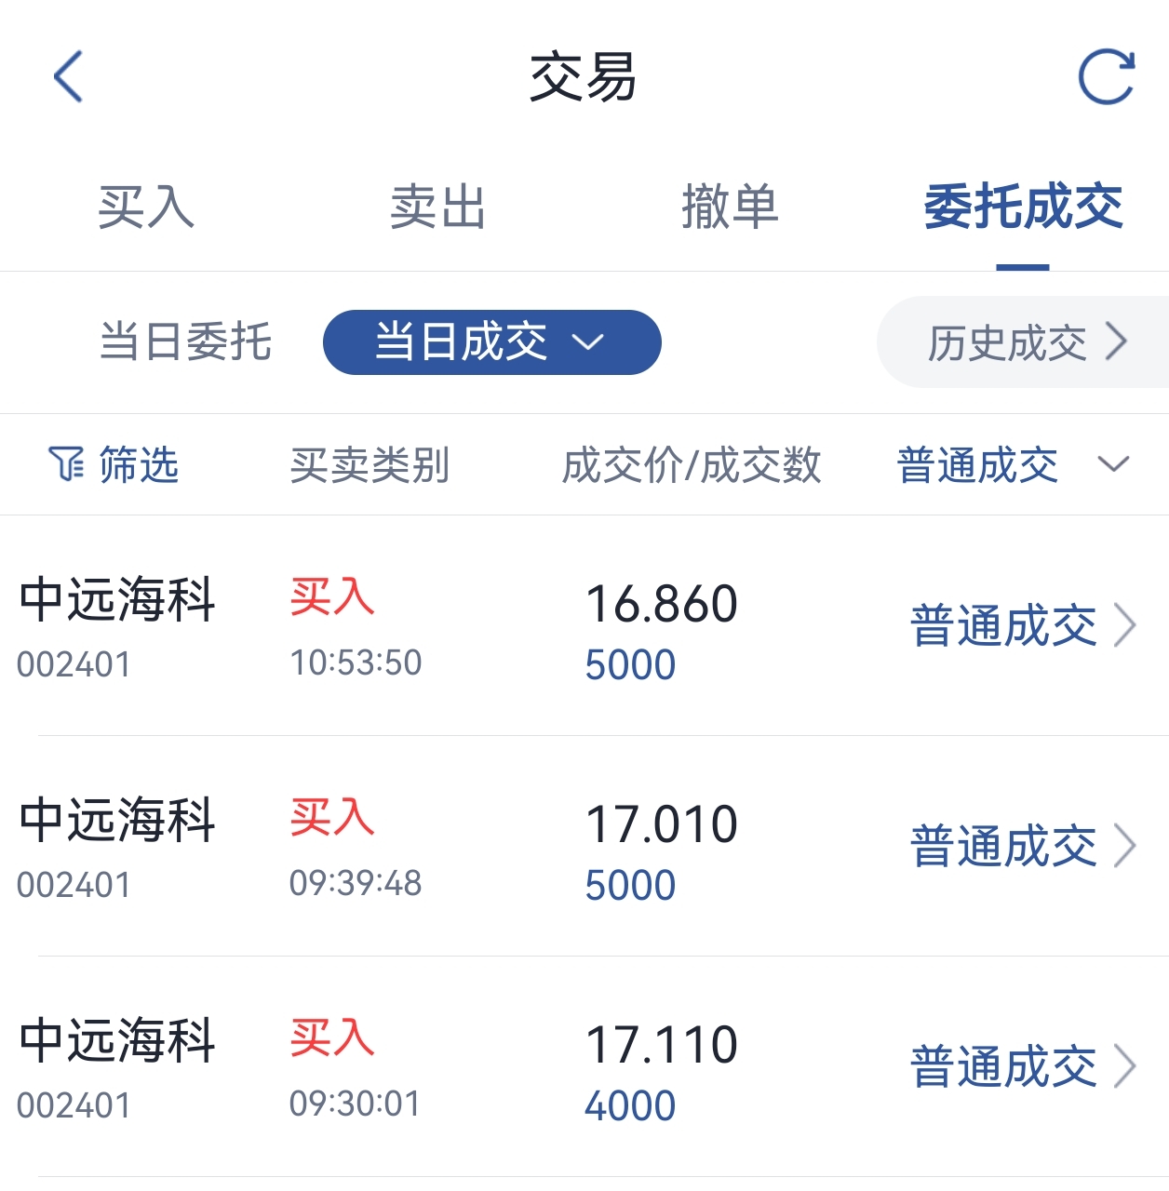The width and height of the screenshot is (1169, 1191).
Task: Expand the 普通成交 type dropdown arrow
Action: [x=1113, y=464]
